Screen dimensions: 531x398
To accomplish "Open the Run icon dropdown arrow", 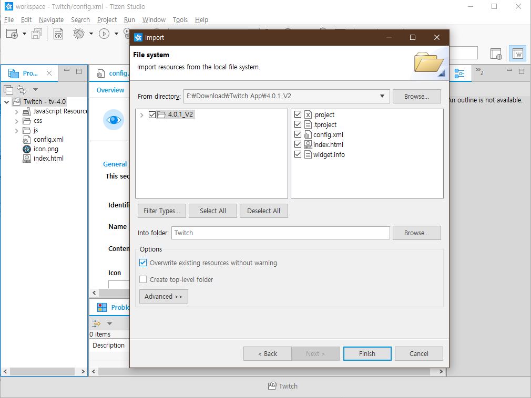I will pos(116,34).
